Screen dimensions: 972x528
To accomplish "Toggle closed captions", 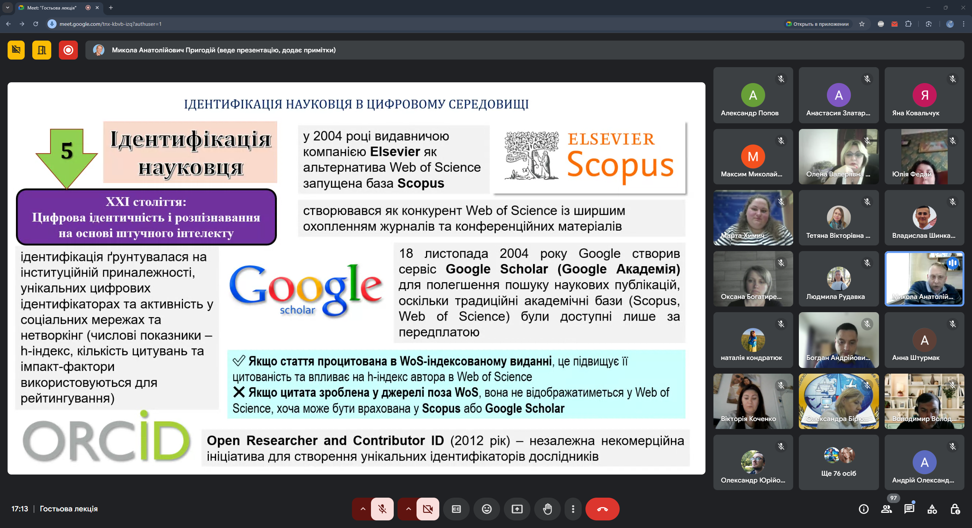I will click(x=456, y=509).
